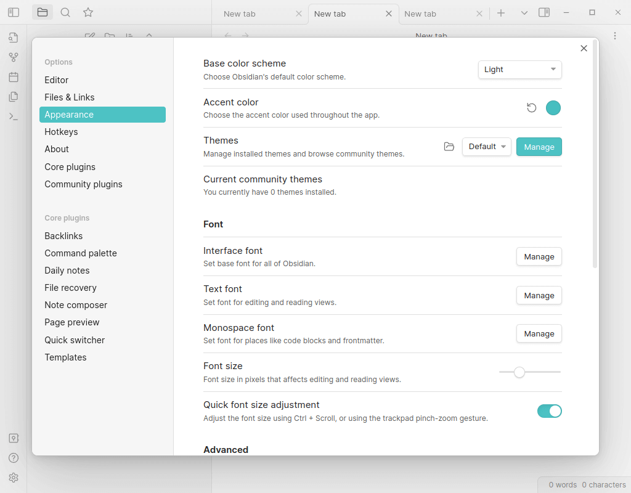Open bookmarks star icon

(x=88, y=12)
